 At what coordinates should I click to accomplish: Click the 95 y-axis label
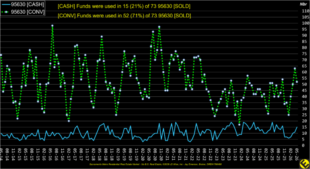pos(304,29)
